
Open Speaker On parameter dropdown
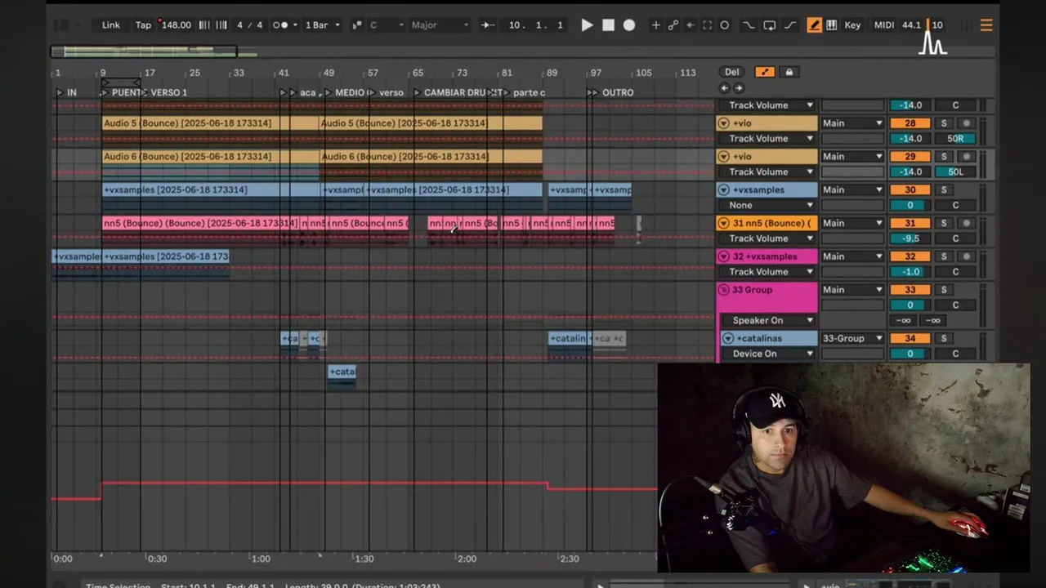[x=767, y=321]
